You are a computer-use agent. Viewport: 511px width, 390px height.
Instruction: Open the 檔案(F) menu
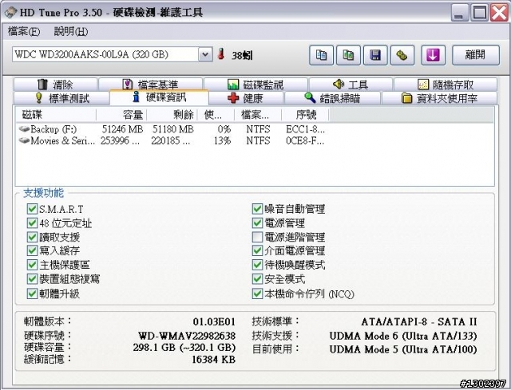click(23, 32)
